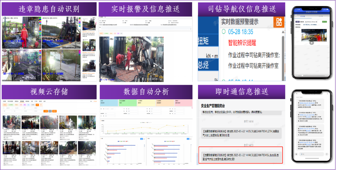Click the blue 3512个 statistics card

click(109, 103)
